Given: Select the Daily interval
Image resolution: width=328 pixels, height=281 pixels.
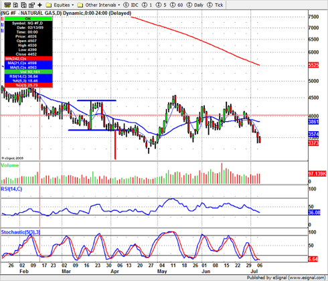Looking at the screenshot, I should [195, 5].
